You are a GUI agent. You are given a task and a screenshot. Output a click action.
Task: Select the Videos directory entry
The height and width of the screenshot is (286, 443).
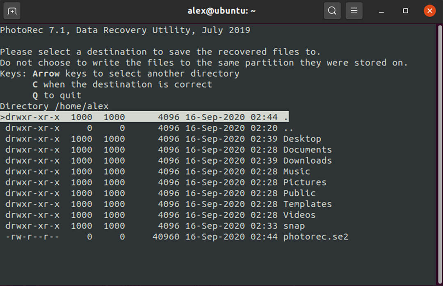(x=160, y=215)
